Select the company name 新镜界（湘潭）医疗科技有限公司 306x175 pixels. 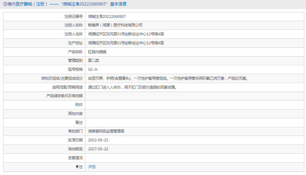click(x=115, y=25)
